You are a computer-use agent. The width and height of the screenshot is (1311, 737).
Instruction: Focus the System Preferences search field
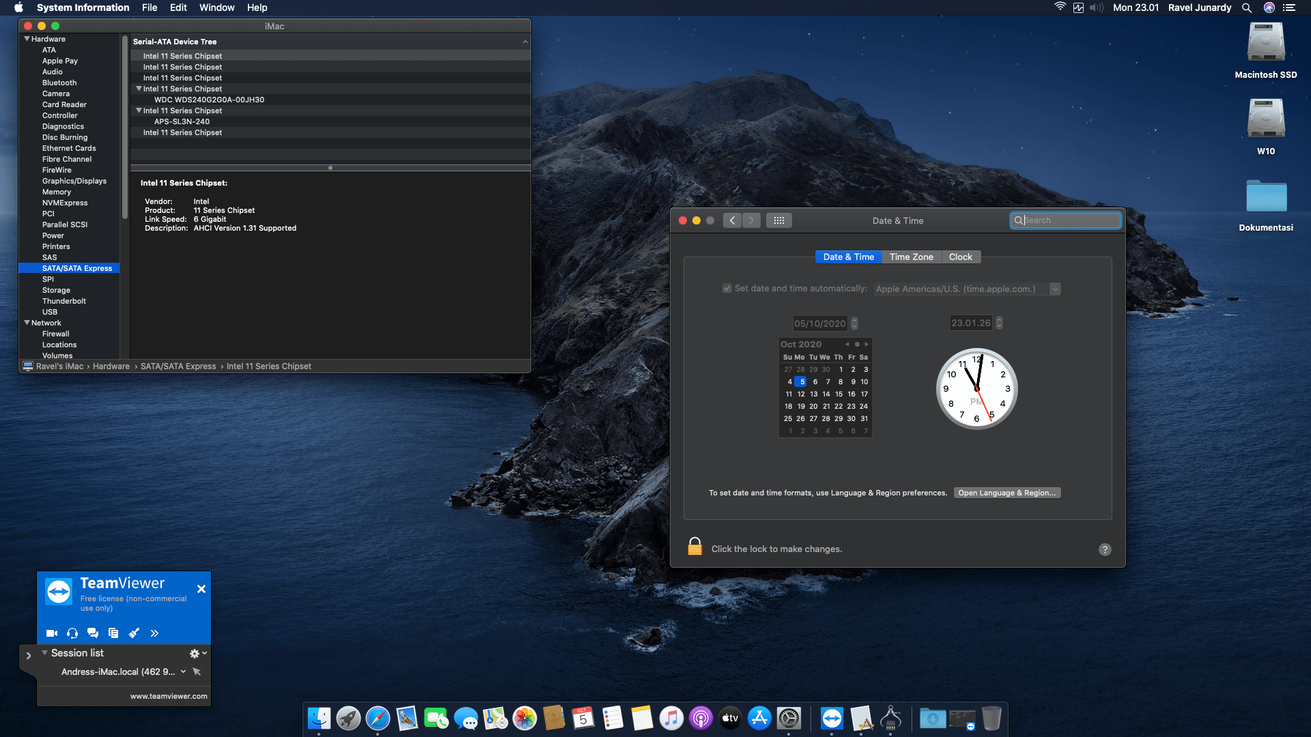[x=1065, y=220]
